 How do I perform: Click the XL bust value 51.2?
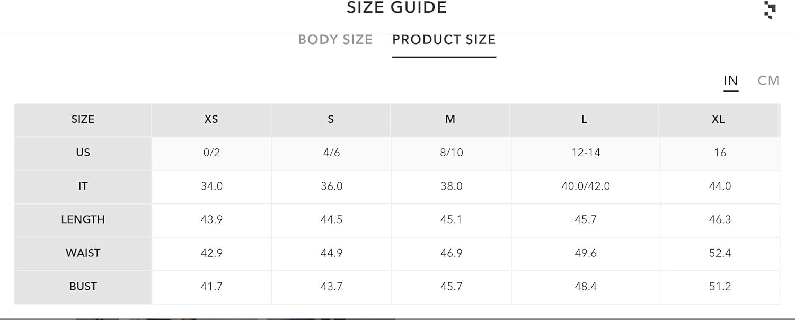[x=720, y=287]
